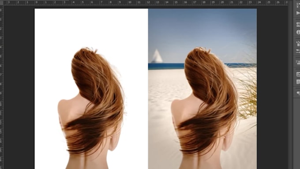This screenshot has width=300, height=169.
Task: Open the Info panel icon
Action: tap(298, 32)
